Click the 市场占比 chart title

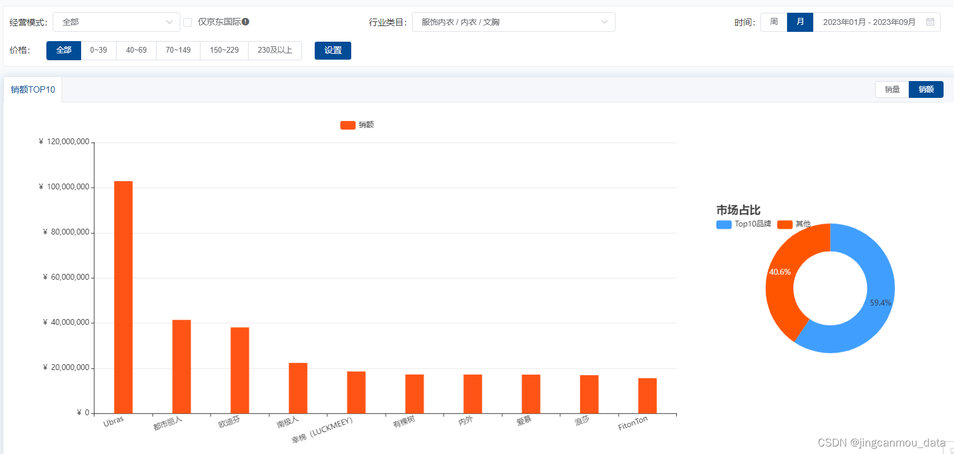pyautogui.click(x=738, y=210)
